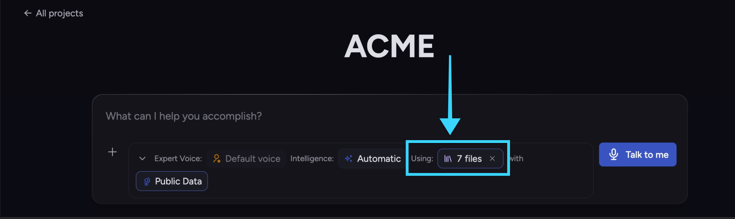
Task: Click the back arrow beside All projects
Action: [28, 13]
